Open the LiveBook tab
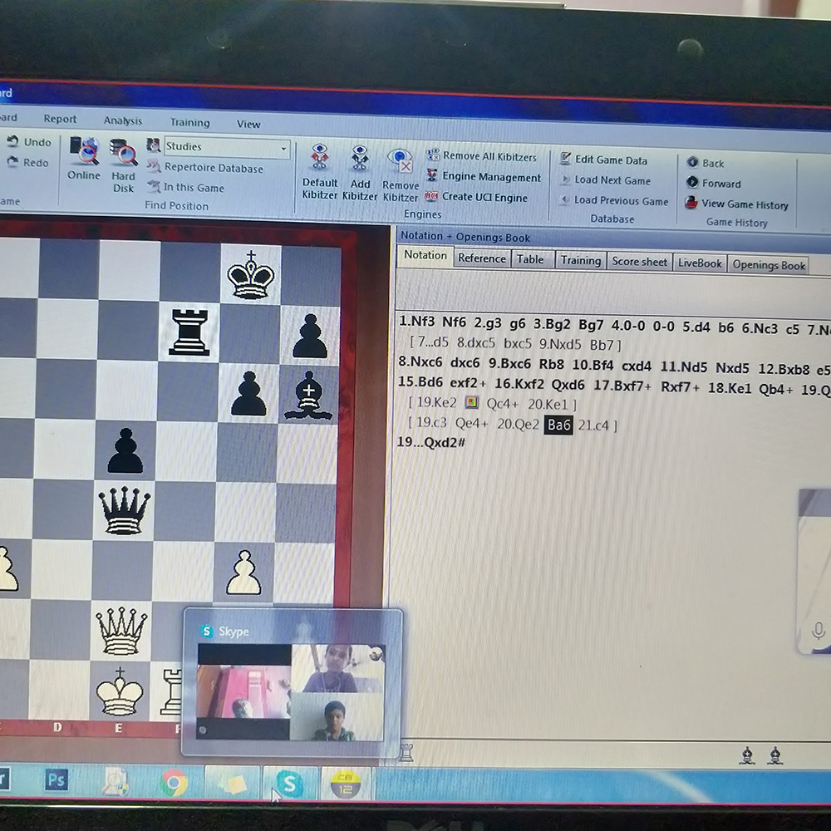The width and height of the screenshot is (831, 831). pyautogui.click(x=699, y=263)
